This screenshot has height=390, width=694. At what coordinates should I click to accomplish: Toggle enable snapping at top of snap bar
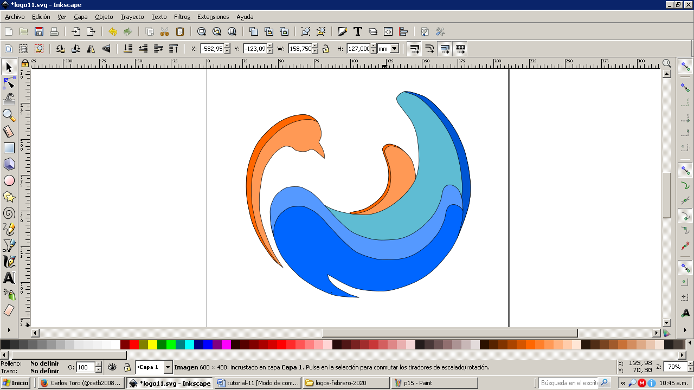tap(685, 66)
